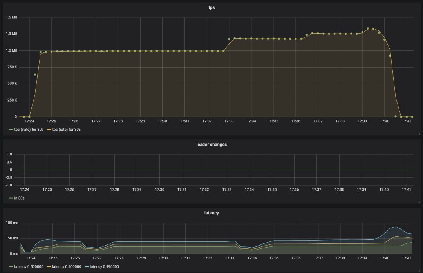Click the latency 0.500000 legend label
Image resolution: width=423 pixels, height=273 pixels.
(29, 266)
